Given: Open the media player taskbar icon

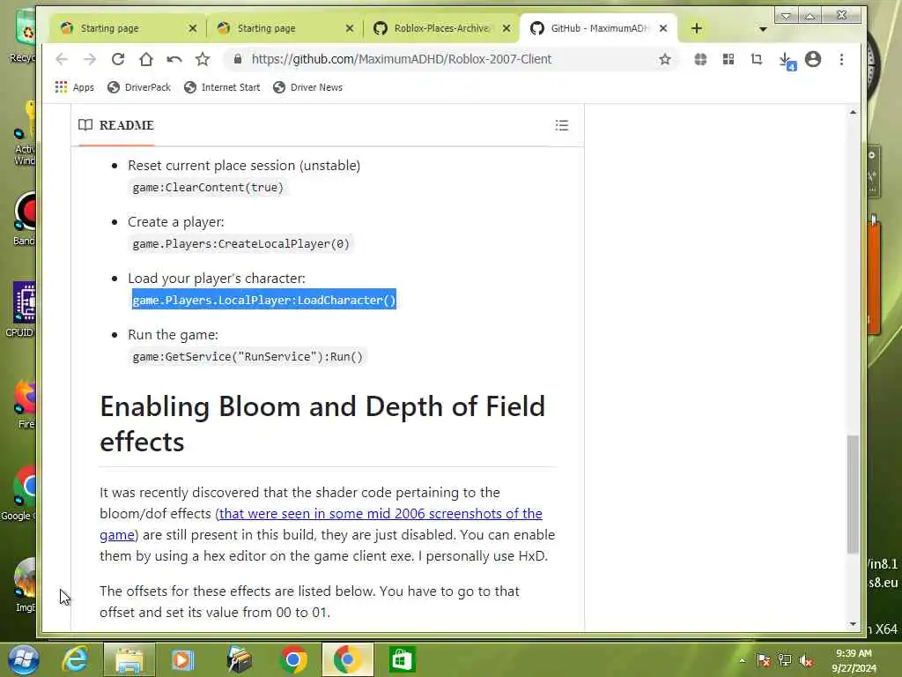Looking at the screenshot, I should (x=182, y=659).
